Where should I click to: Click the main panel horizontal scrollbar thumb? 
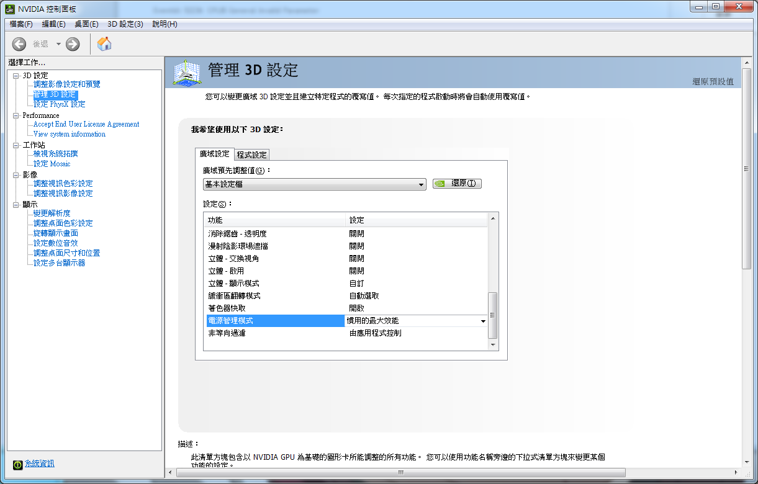[400, 473]
